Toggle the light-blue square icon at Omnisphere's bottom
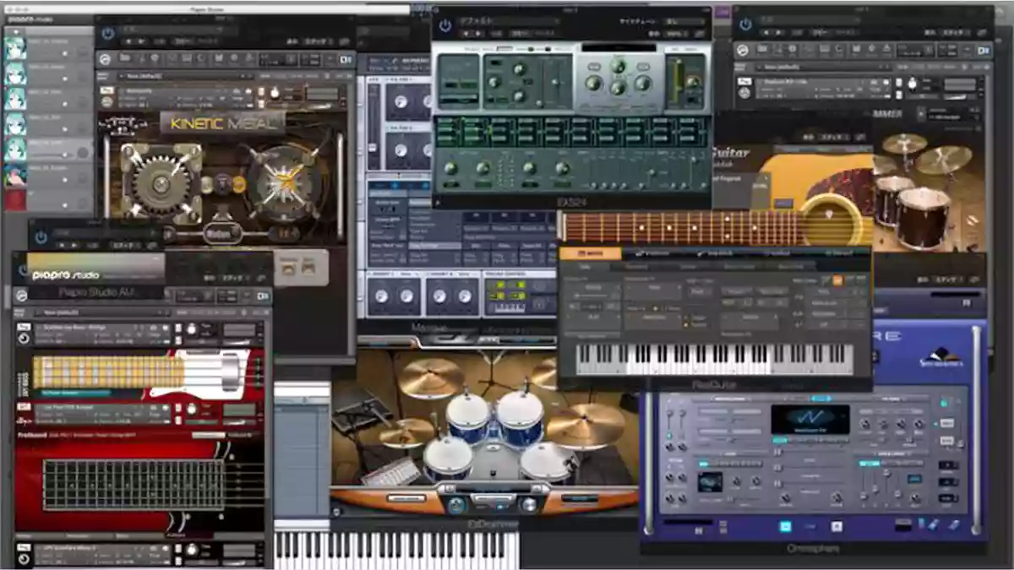 [x=786, y=526]
